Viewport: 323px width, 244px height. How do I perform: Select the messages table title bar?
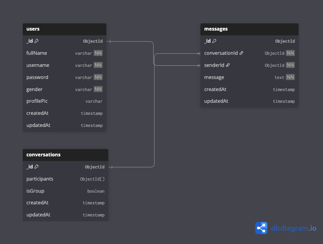pos(249,29)
